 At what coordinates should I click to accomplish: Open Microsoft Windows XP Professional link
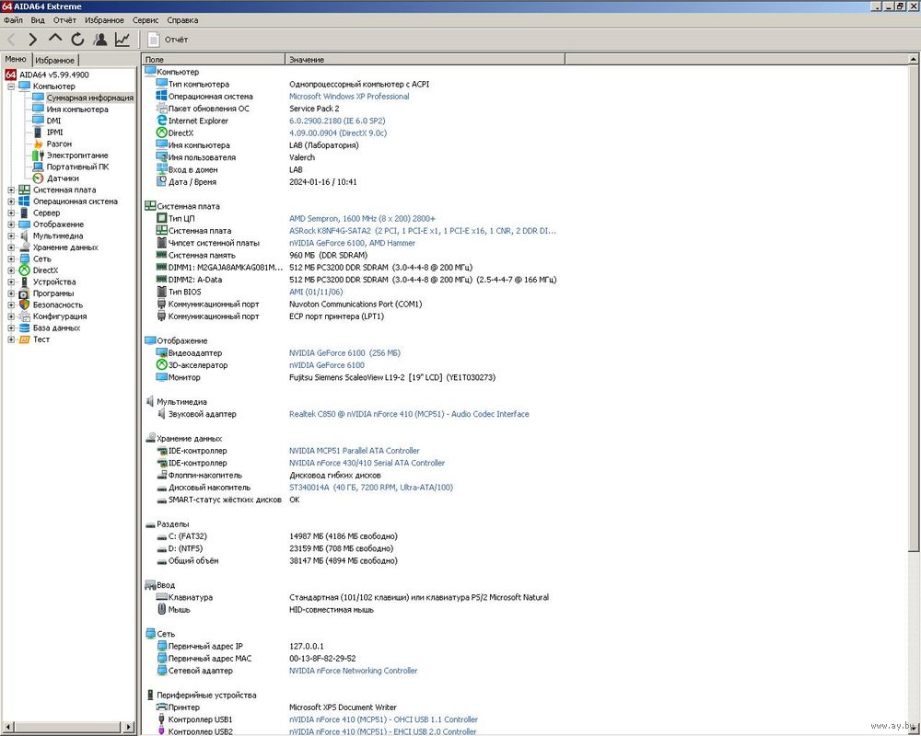point(349,97)
